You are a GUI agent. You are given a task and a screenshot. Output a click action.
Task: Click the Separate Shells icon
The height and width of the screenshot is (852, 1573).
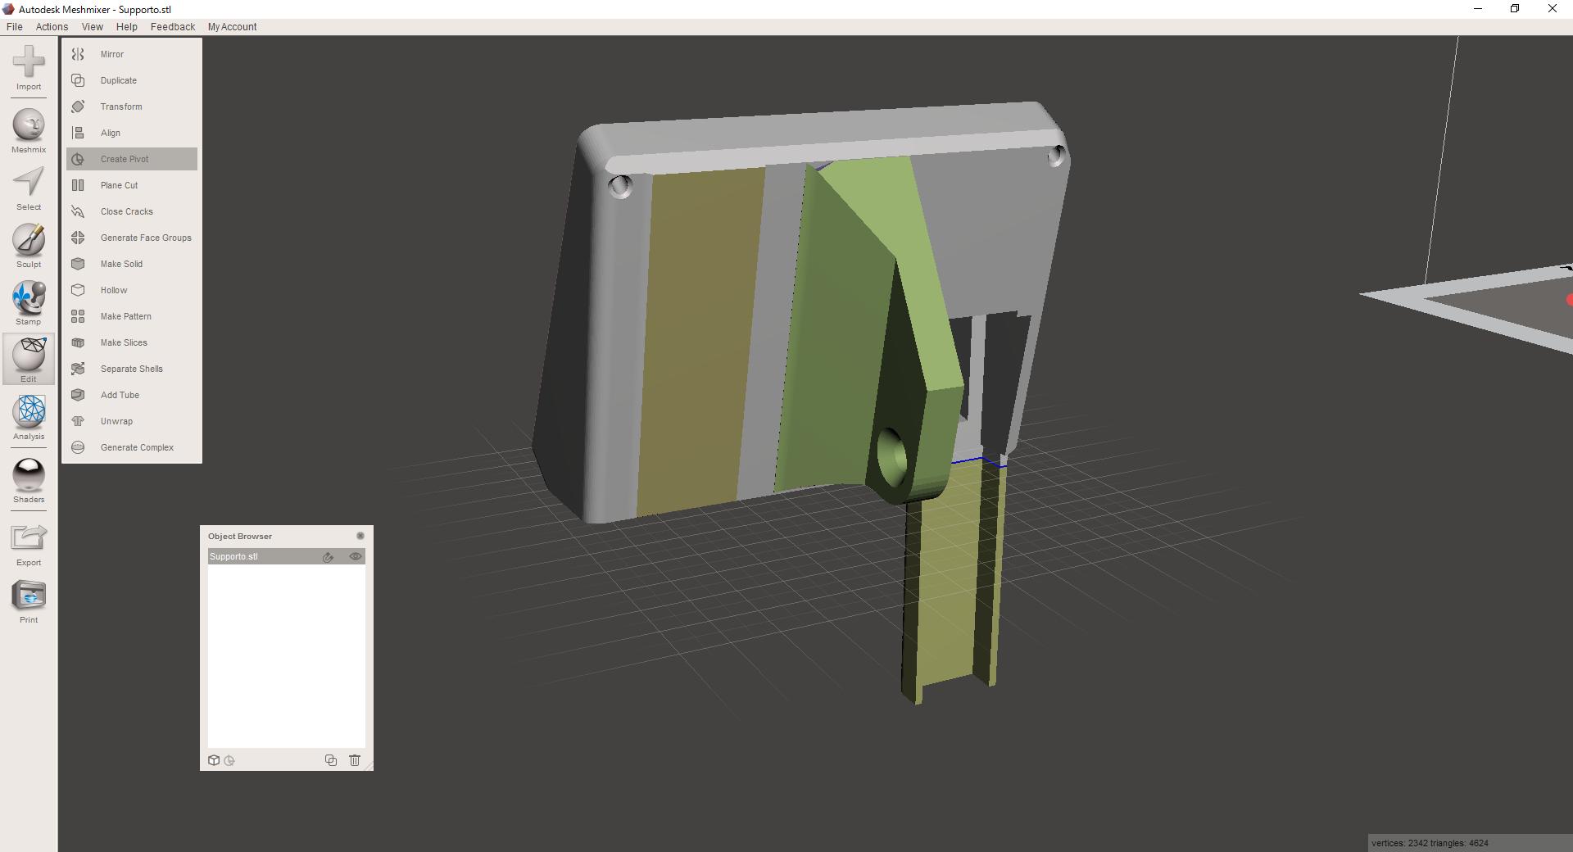tap(78, 369)
